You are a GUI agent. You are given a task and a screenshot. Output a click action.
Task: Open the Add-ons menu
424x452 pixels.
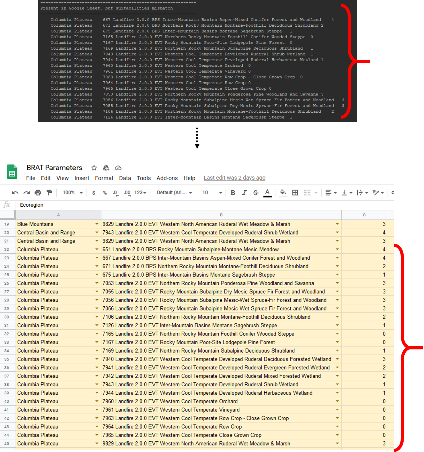pyautogui.click(x=167, y=178)
